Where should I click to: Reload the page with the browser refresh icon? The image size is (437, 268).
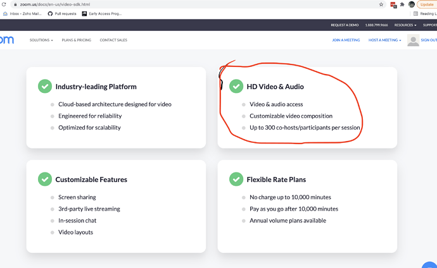(x=4, y=4)
